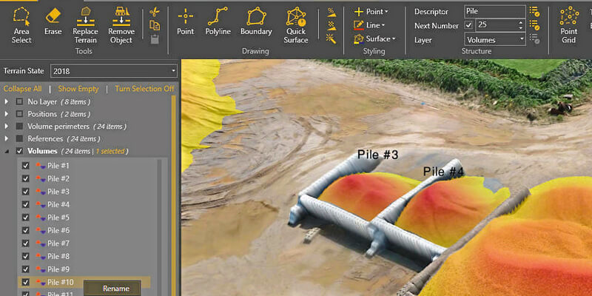Screen dimensions: 592x296
Task: Select the Point drawing tool
Action: point(185,21)
